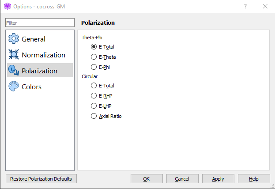This screenshot has height=189, width=275.
Task: Confirm with the OK button
Action: point(147,179)
